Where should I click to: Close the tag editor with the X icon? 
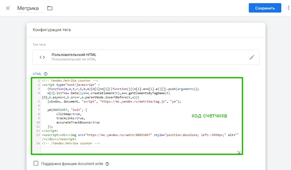[x=8, y=8]
